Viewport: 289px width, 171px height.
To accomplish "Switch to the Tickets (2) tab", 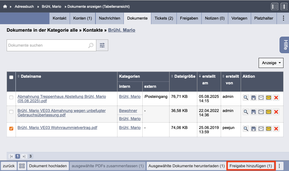I will 164,18.
